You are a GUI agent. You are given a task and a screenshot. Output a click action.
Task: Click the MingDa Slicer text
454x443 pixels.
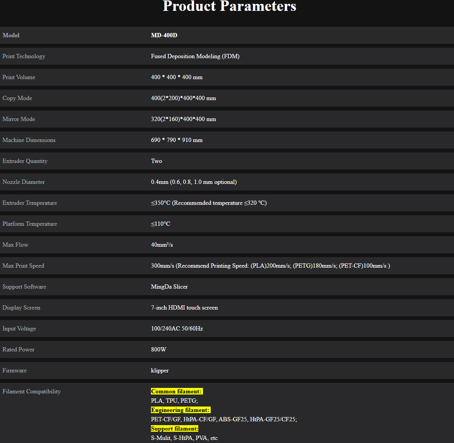[169, 287]
